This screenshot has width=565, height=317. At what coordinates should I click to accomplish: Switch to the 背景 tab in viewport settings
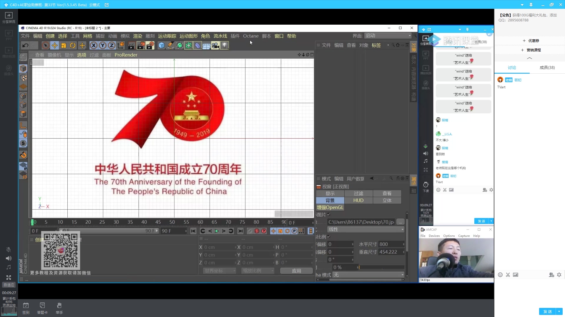(x=330, y=200)
